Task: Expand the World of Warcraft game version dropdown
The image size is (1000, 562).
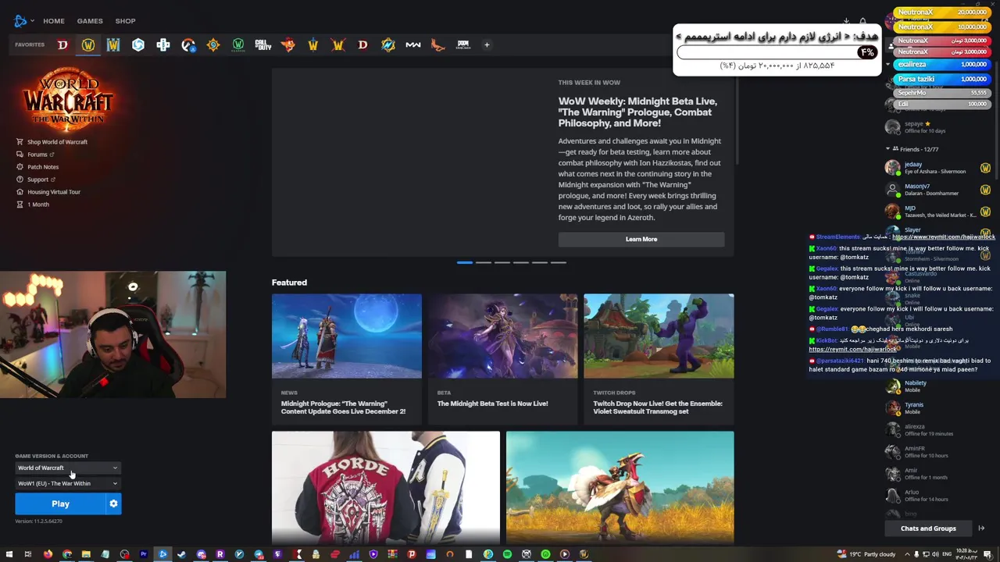Action: [x=68, y=468]
